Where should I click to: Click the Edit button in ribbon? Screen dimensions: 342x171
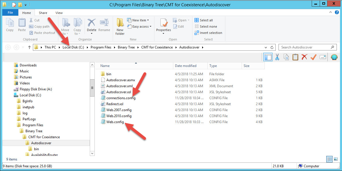pyautogui.click(x=178, y=27)
